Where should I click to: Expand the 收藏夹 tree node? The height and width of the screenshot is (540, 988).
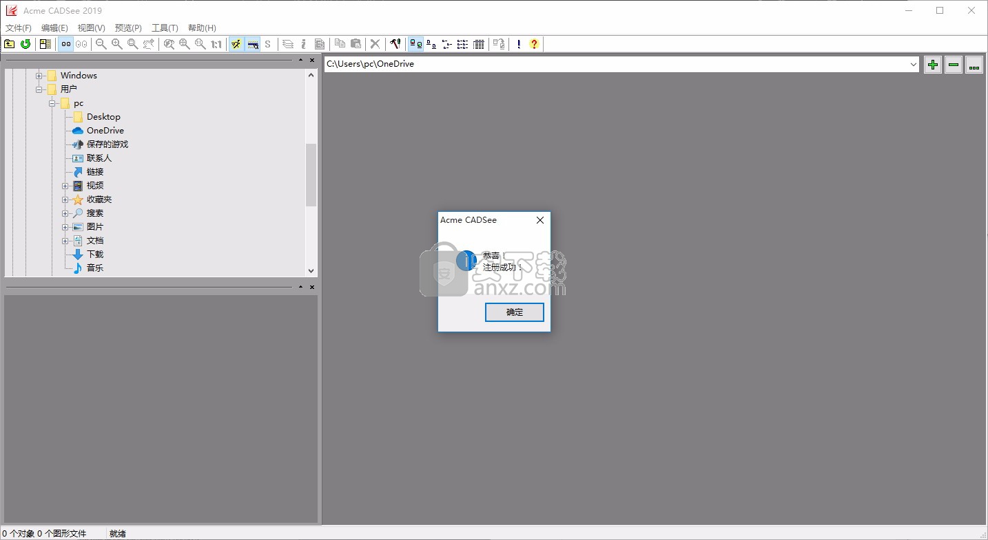(65, 199)
